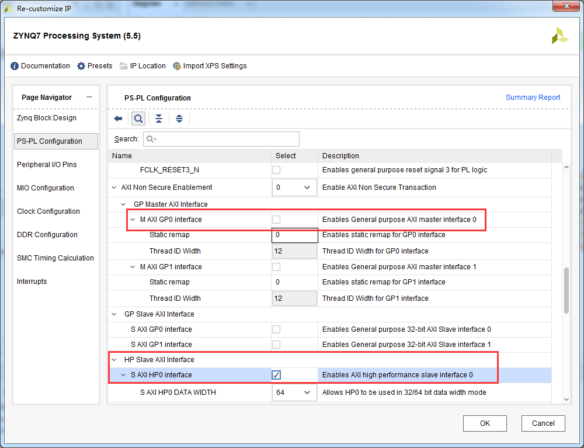The width and height of the screenshot is (584, 448).
Task: Close the Re-customize IP dialog
Action: point(566,6)
